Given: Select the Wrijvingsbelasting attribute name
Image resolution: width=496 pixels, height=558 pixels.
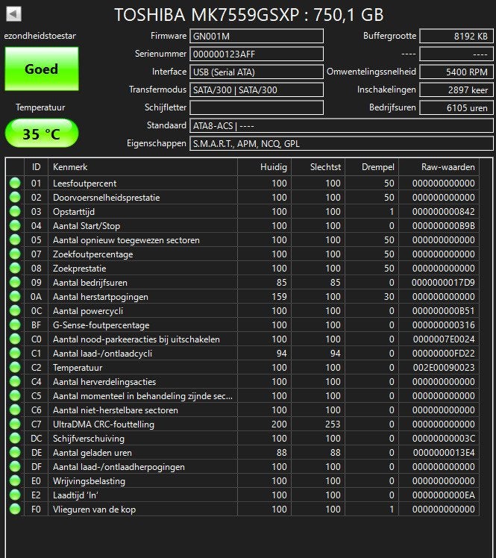Looking at the screenshot, I should (x=89, y=481).
